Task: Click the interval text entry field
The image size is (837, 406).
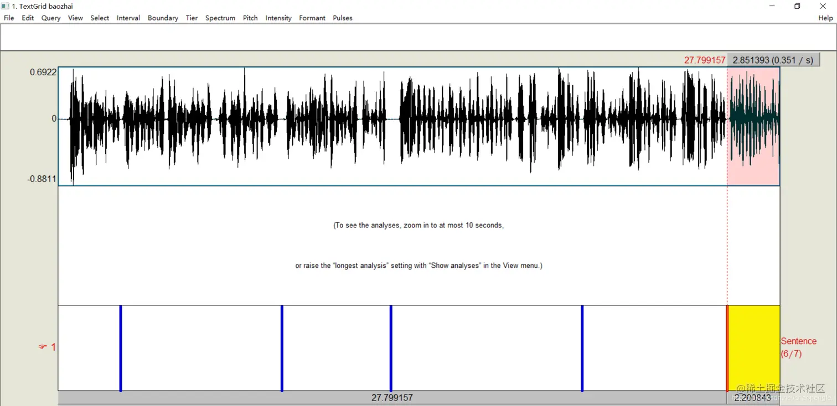Action: tap(418, 38)
